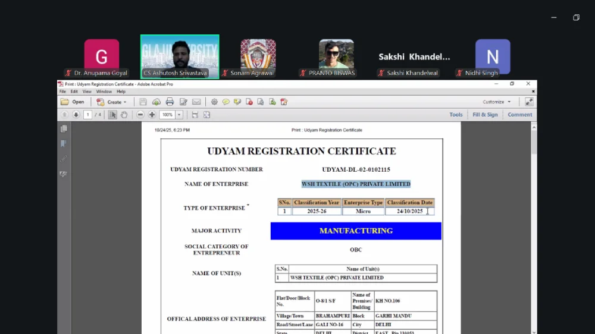Click the Zoom In plus button
This screenshot has width=595, height=334.
pyautogui.click(x=152, y=115)
